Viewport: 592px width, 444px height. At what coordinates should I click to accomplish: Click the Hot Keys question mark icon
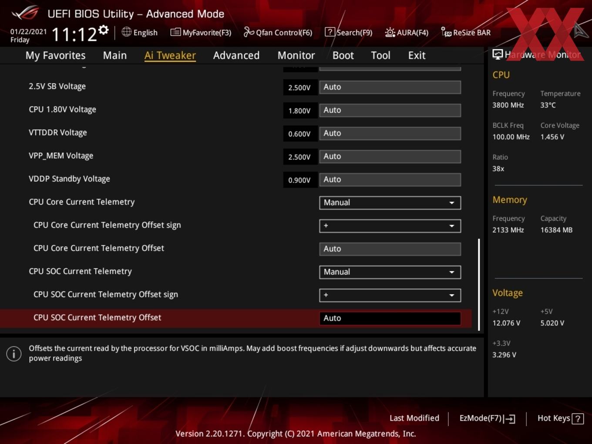pyautogui.click(x=578, y=419)
